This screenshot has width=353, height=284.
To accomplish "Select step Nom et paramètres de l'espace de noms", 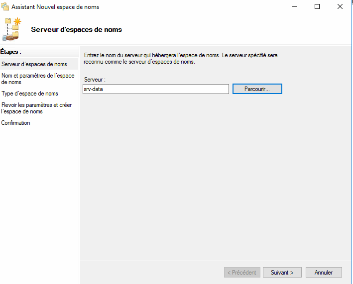I will (38, 79).
